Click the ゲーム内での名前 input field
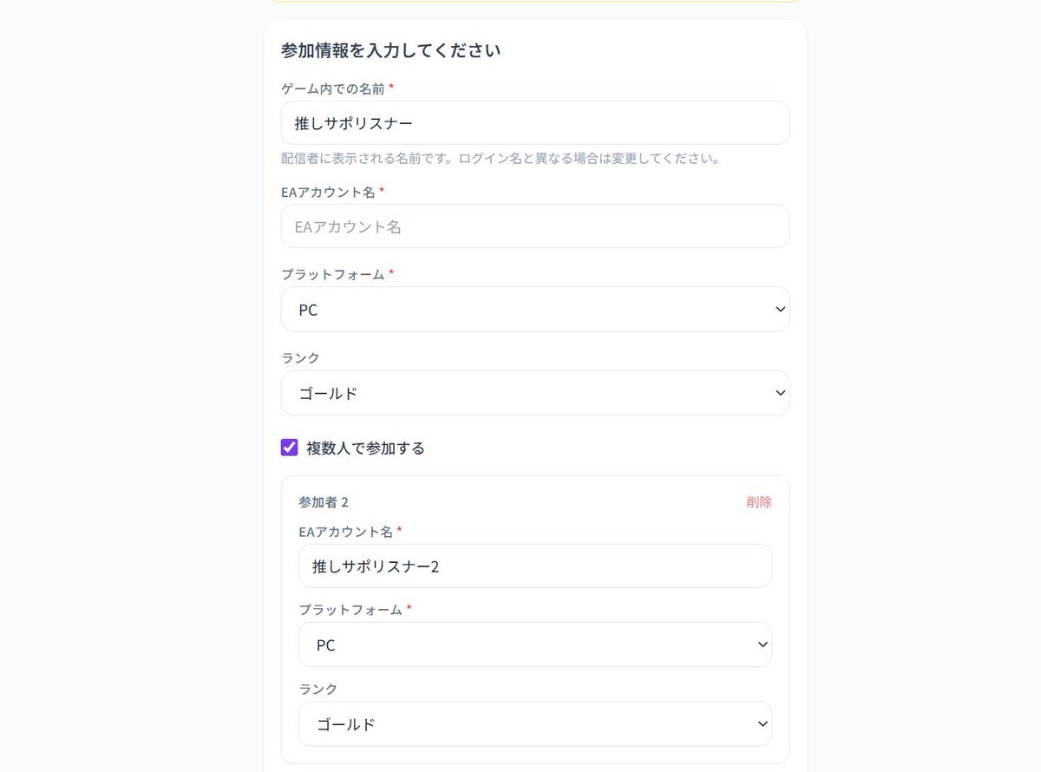The width and height of the screenshot is (1041, 772). (x=535, y=123)
